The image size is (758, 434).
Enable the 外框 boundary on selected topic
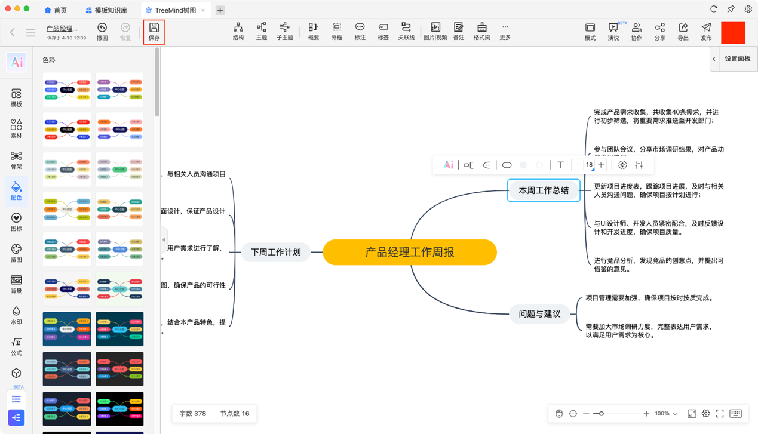pyautogui.click(x=336, y=31)
